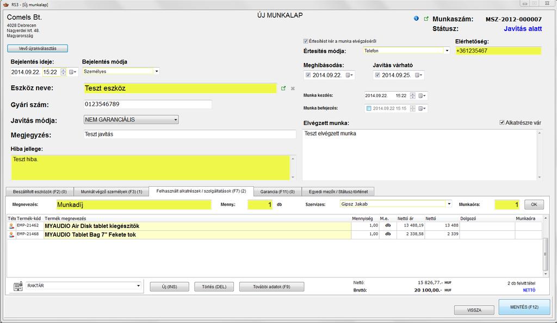Click the Hiba jellege scrollbar
Viewport: 557px width, 323px height.
click(293, 168)
